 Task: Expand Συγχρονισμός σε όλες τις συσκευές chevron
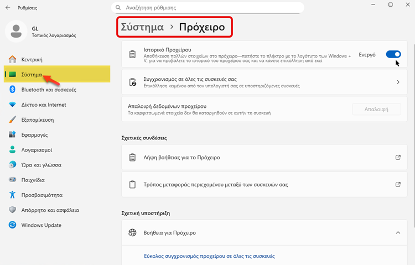(398, 82)
